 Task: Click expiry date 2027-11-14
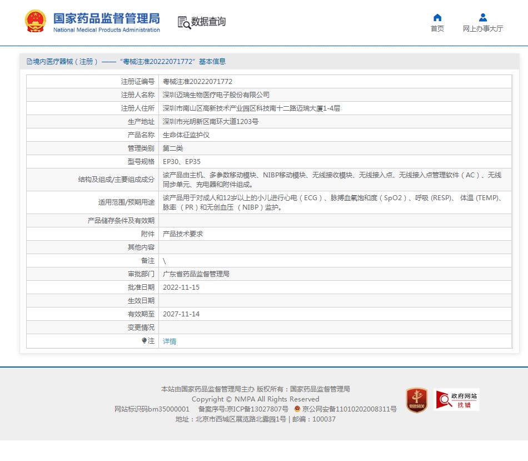click(181, 314)
